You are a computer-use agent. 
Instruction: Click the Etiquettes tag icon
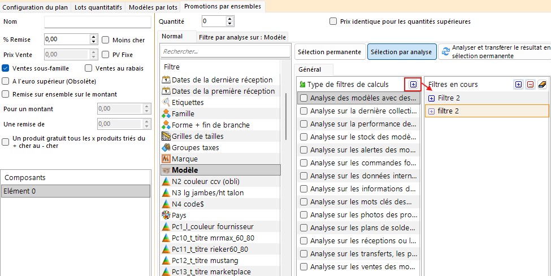[166, 103]
